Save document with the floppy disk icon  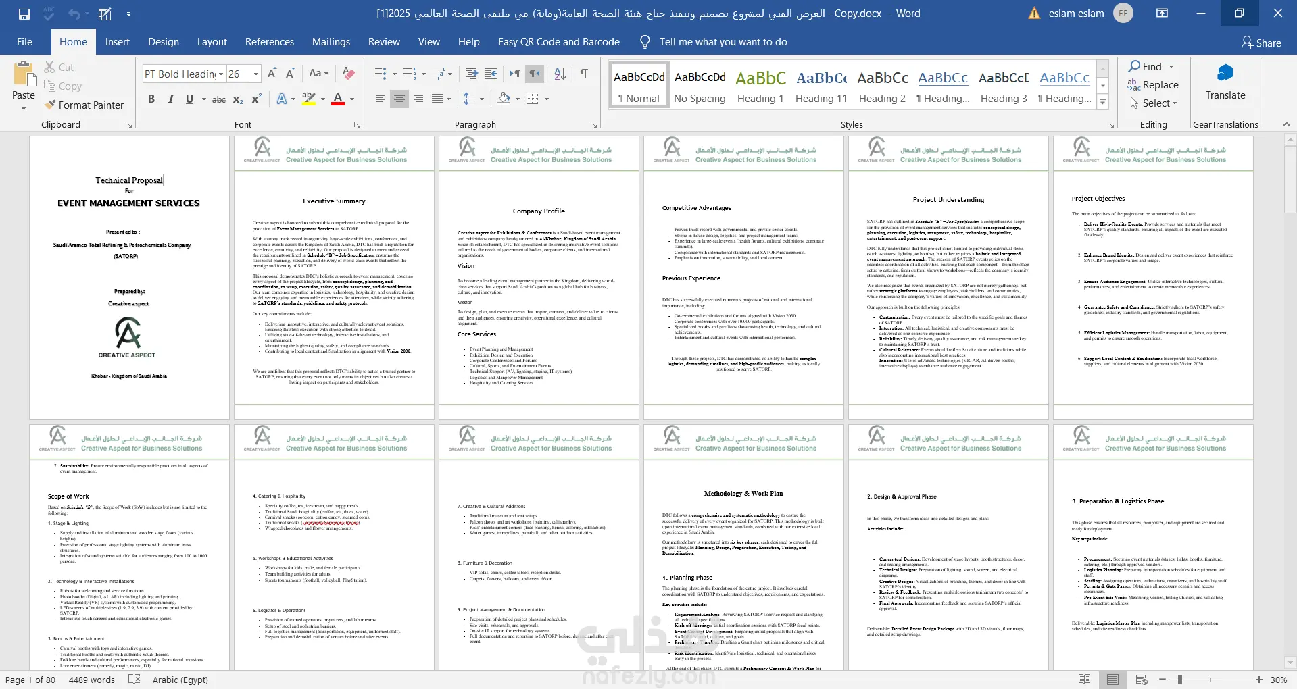tap(24, 14)
